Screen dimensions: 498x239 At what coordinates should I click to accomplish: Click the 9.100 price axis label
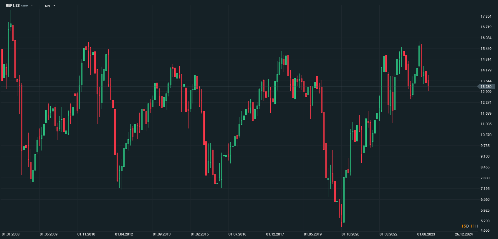coord(485,156)
